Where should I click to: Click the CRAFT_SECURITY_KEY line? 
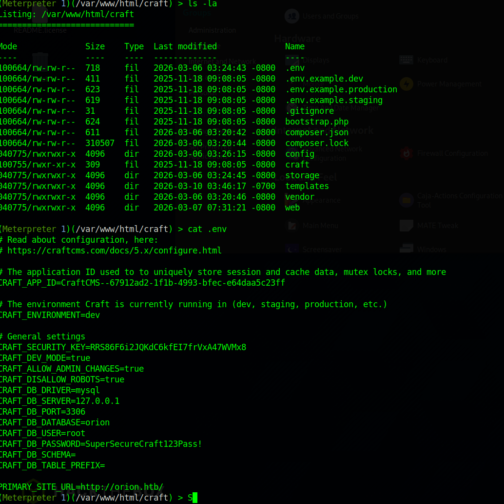point(123,347)
